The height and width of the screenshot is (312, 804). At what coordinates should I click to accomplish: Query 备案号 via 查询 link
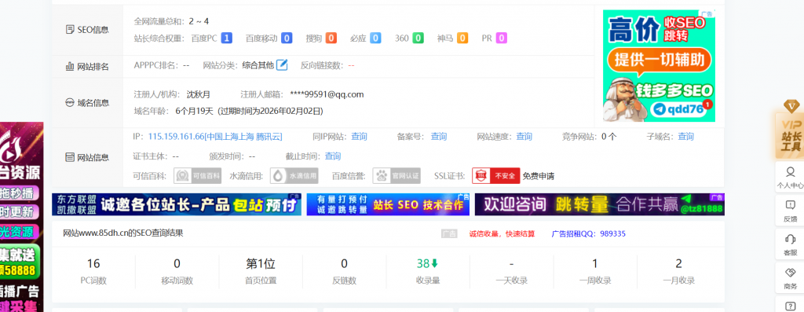coord(438,137)
